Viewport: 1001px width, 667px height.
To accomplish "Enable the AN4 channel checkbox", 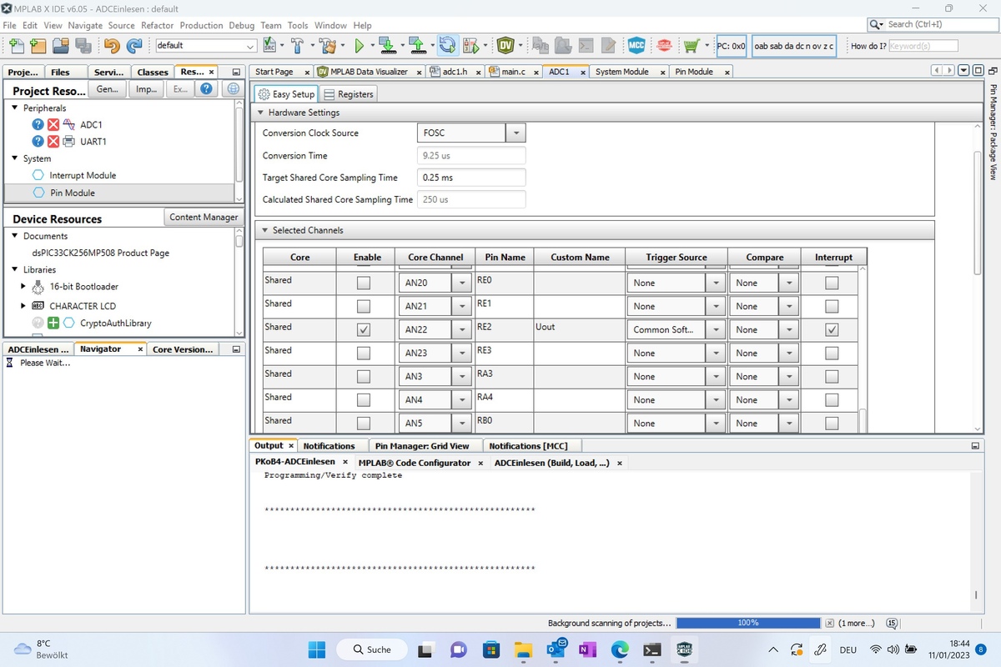I will coord(363,400).
